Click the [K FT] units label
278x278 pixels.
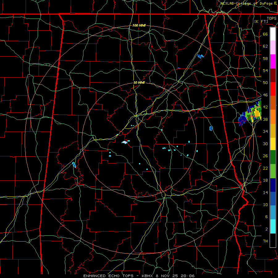261,21
